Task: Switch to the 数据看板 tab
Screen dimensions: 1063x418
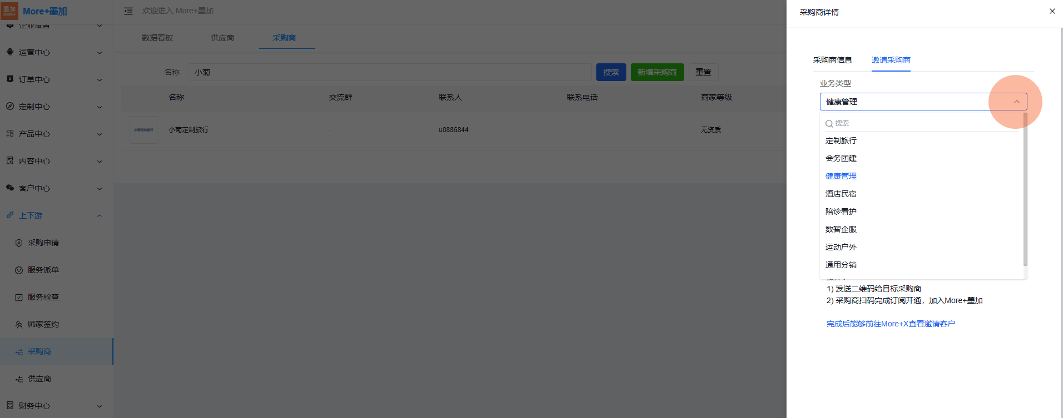Action: click(x=157, y=38)
